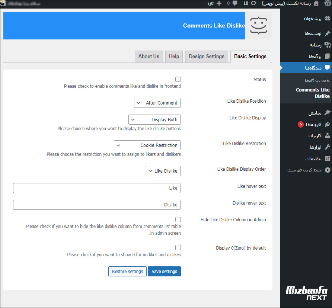Open the نوشته‌ها posts menu
332x308 pixels.
tap(313, 33)
